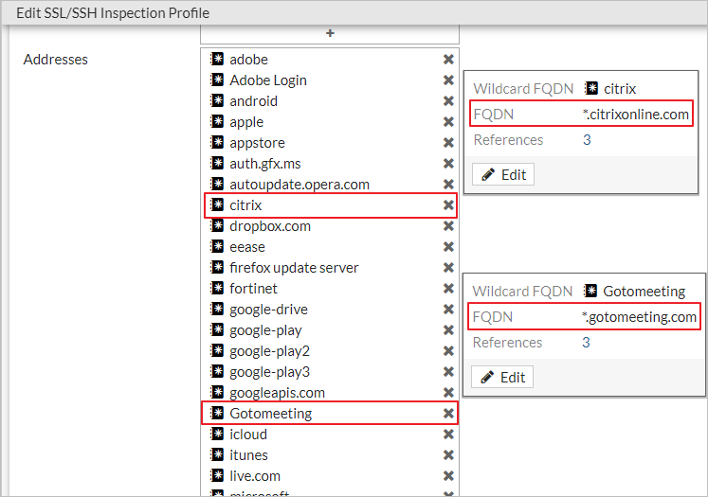Select the googleapis.com address row
The width and height of the screenshot is (708, 497).
(330, 392)
